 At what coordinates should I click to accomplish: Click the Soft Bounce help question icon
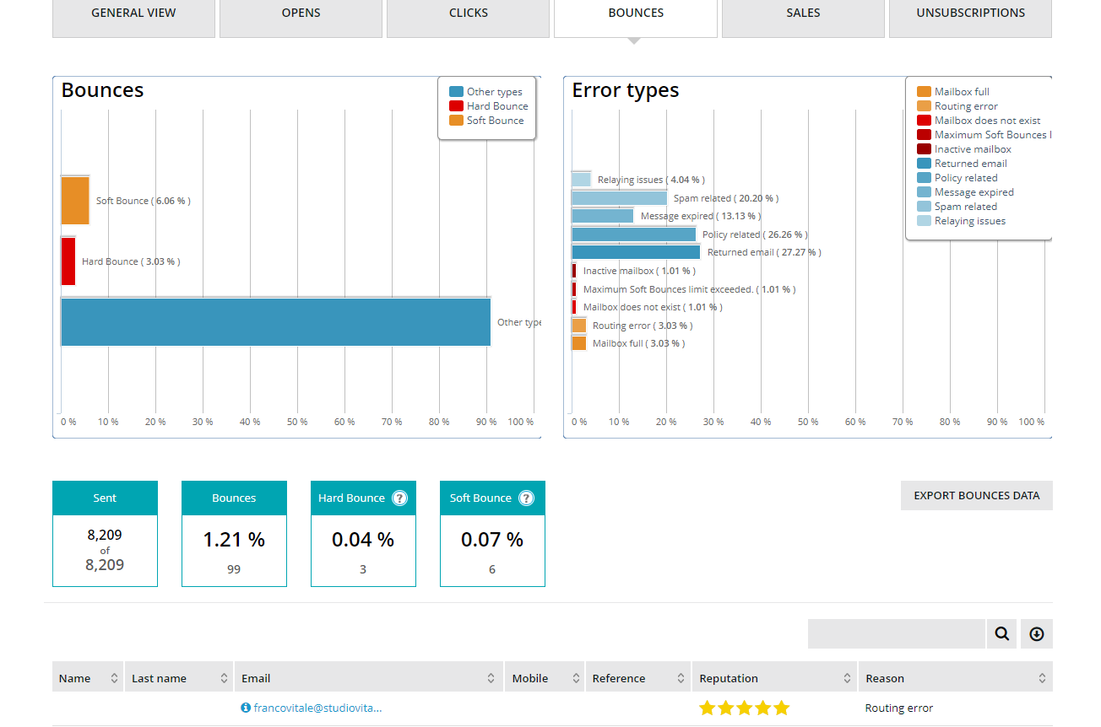[x=527, y=498]
